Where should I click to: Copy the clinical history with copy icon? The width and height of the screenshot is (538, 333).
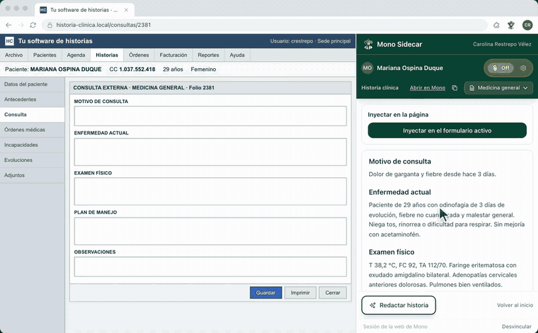(x=455, y=87)
